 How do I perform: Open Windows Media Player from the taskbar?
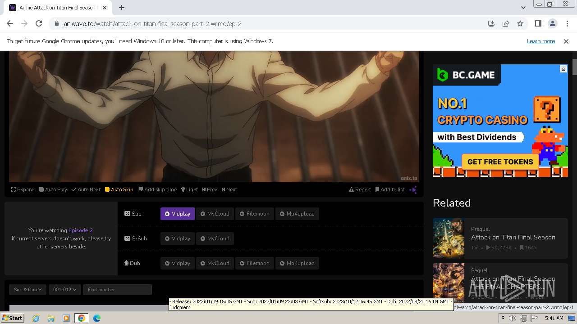coord(66,318)
